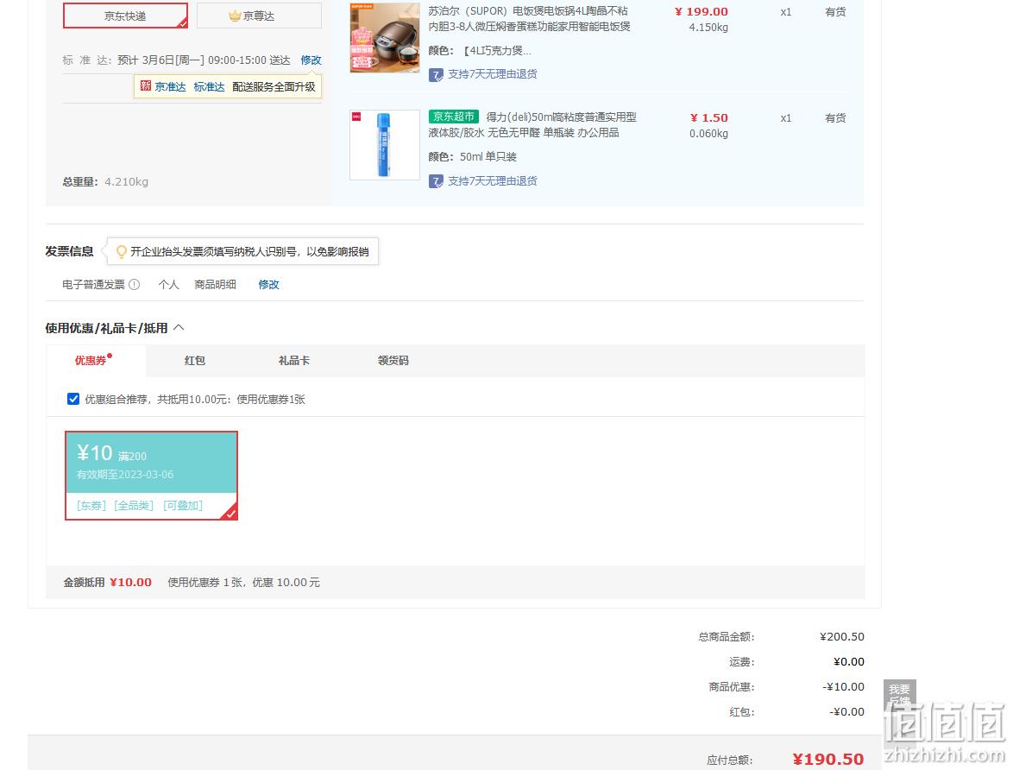Image resolution: width=1013 pixels, height=770 pixels.
Task: Click the 苏泊尔 rice cooker product title
Action: pos(529,19)
